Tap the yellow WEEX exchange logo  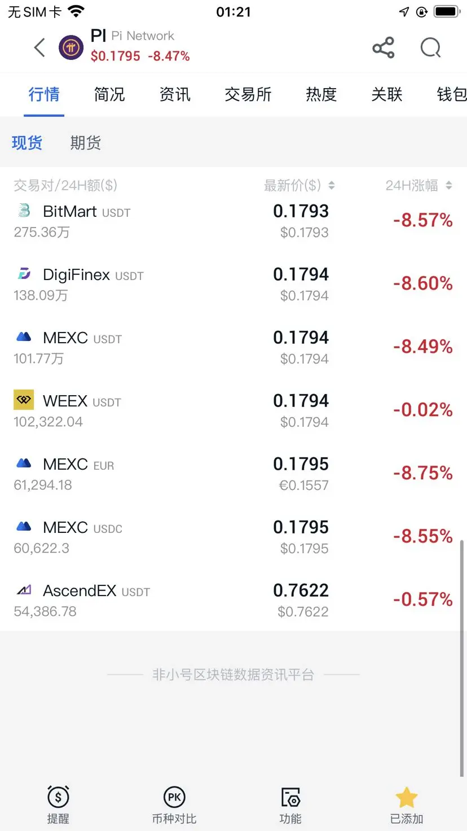(x=24, y=400)
